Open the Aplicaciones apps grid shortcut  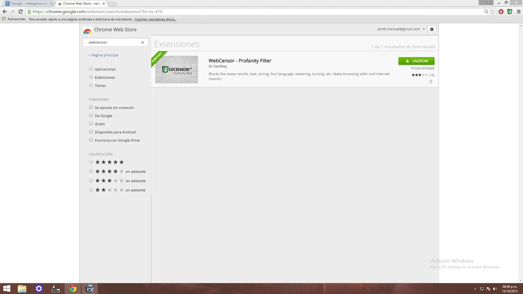14,19
